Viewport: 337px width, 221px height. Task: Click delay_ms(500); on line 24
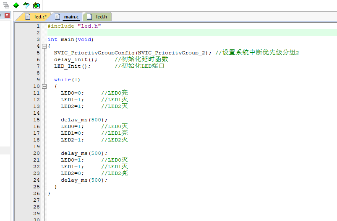click(x=84, y=180)
